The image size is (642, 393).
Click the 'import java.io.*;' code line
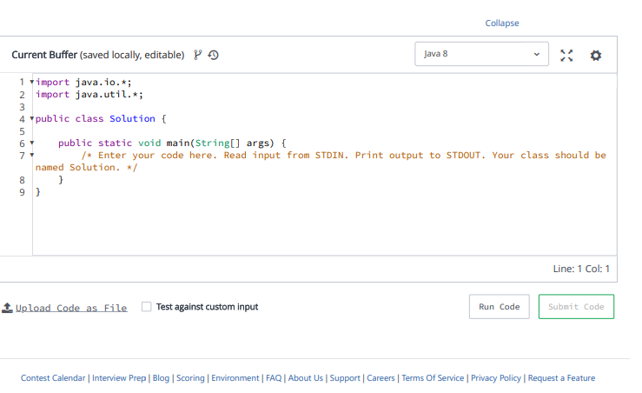83,82
